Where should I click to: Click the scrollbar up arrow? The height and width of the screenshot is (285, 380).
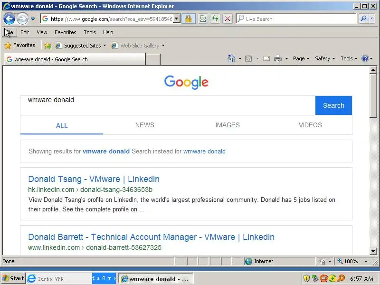point(373,70)
